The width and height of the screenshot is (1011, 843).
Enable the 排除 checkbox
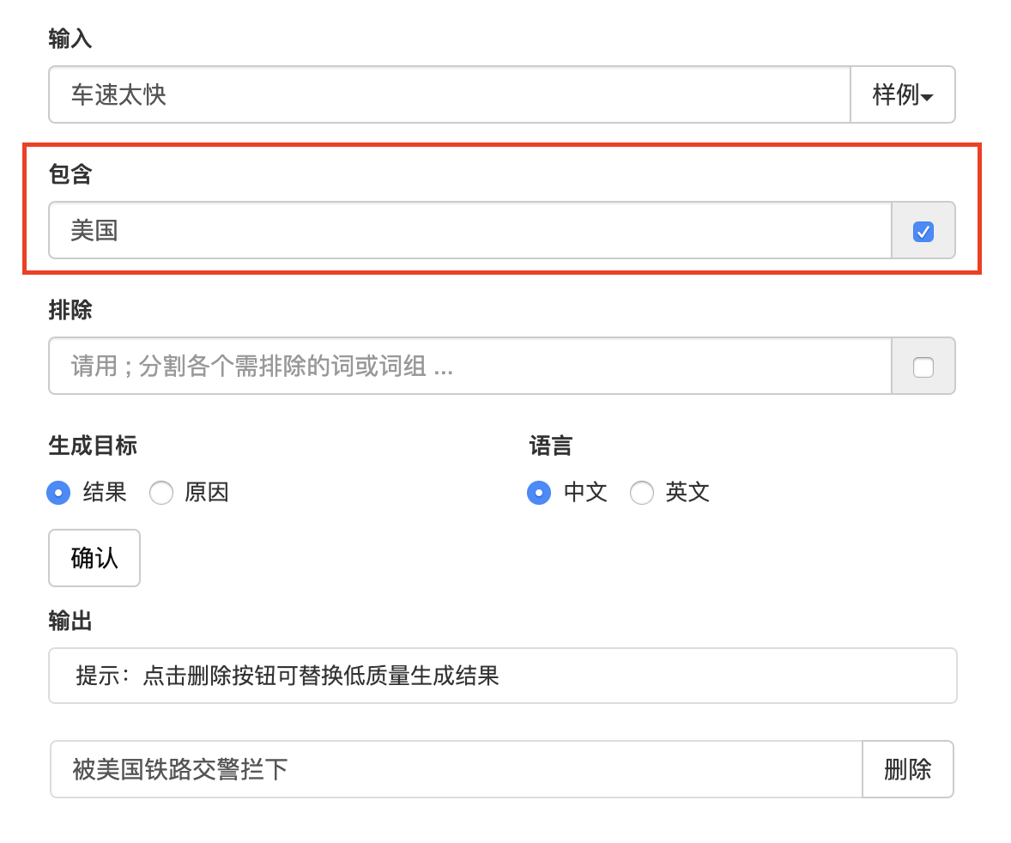click(923, 367)
